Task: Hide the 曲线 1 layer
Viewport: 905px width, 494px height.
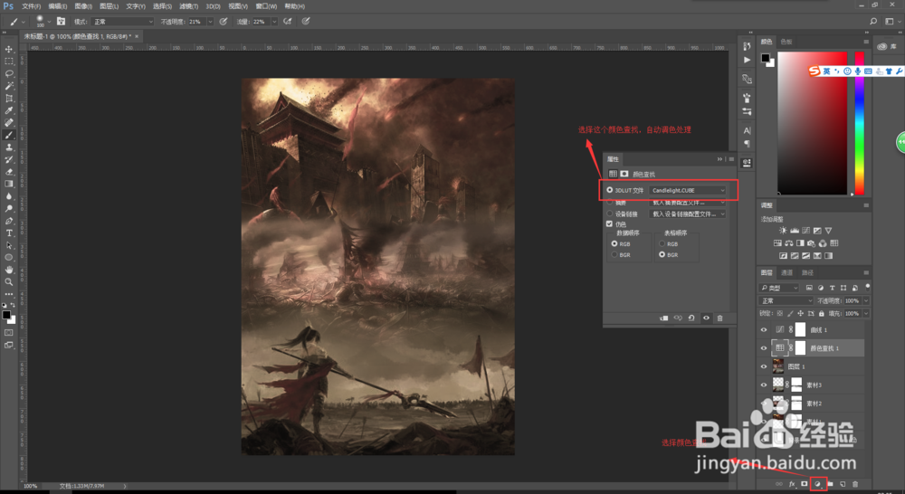Action: (x=764, y=330)
